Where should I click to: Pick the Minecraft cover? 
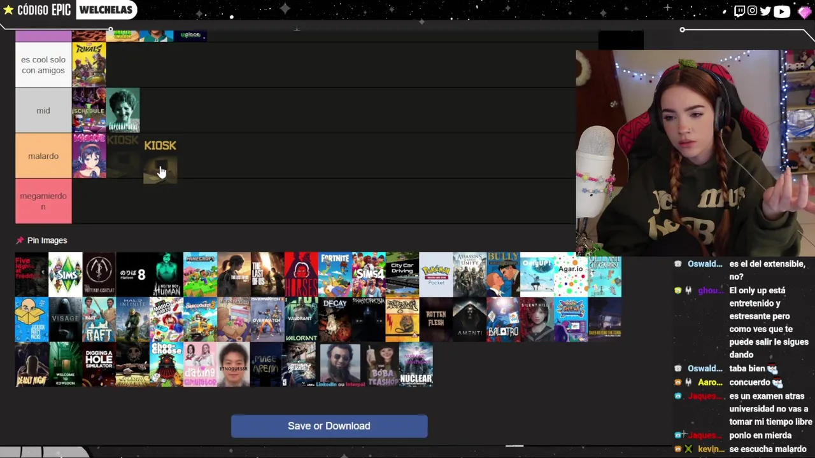200,275
